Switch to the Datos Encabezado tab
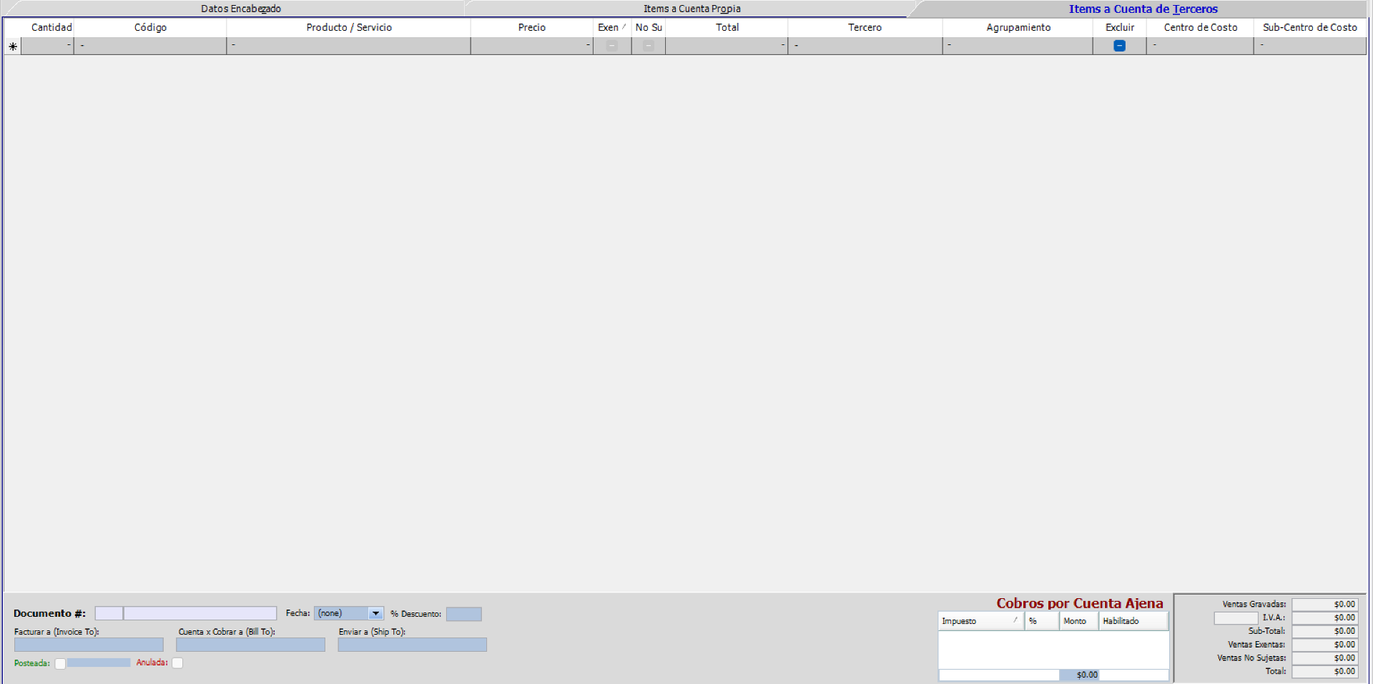This screenshot has height=684, width=1373. click(240, 9)
